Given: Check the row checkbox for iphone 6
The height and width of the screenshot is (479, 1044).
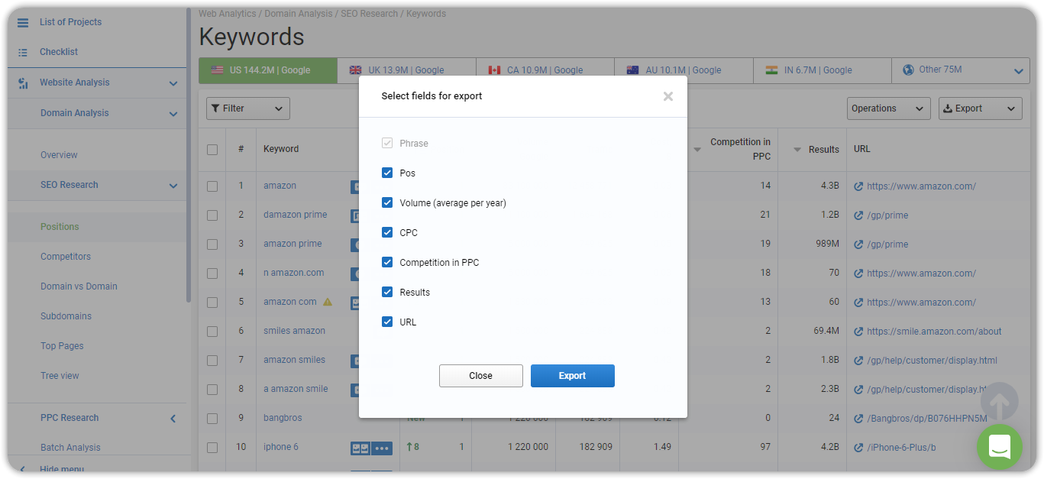Looking at the screenshot, I should coord(212,448).
